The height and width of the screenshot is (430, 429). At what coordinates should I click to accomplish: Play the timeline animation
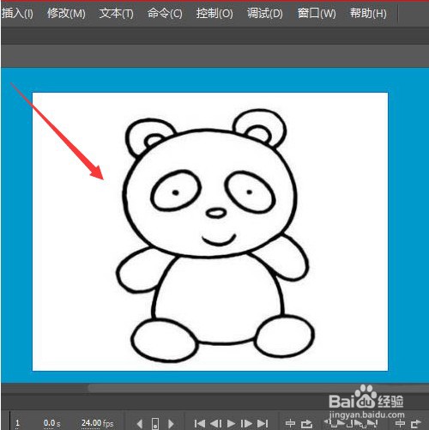[x=231, y=423]
